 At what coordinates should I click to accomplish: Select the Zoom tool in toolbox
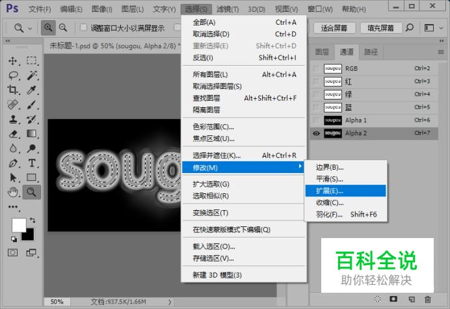[31, 192]
